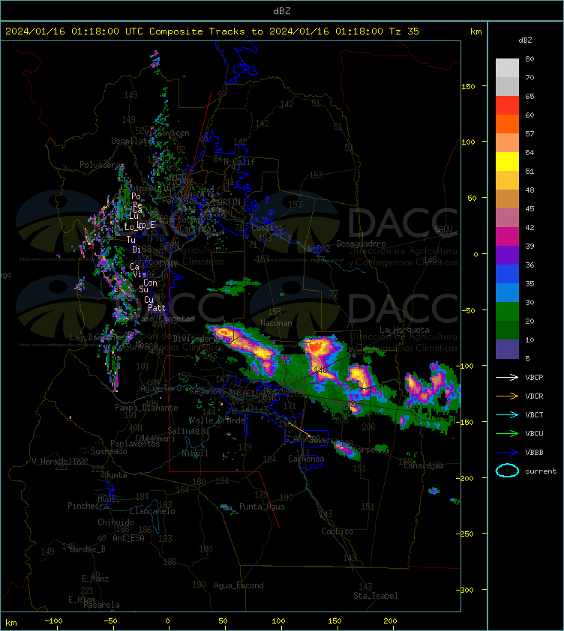Select the light blue 30-35 dBZ swatch
This screenshot has height=631, width=564.
pos(507,292)
